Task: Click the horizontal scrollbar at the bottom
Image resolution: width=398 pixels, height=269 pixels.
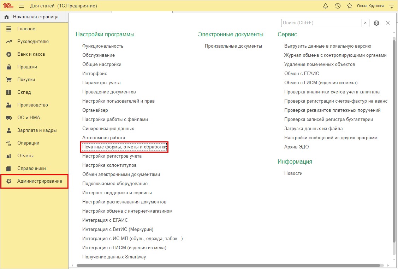Action: tap(228, 265)
